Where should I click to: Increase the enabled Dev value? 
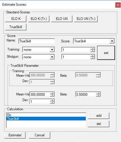click(x=52, y=100)
